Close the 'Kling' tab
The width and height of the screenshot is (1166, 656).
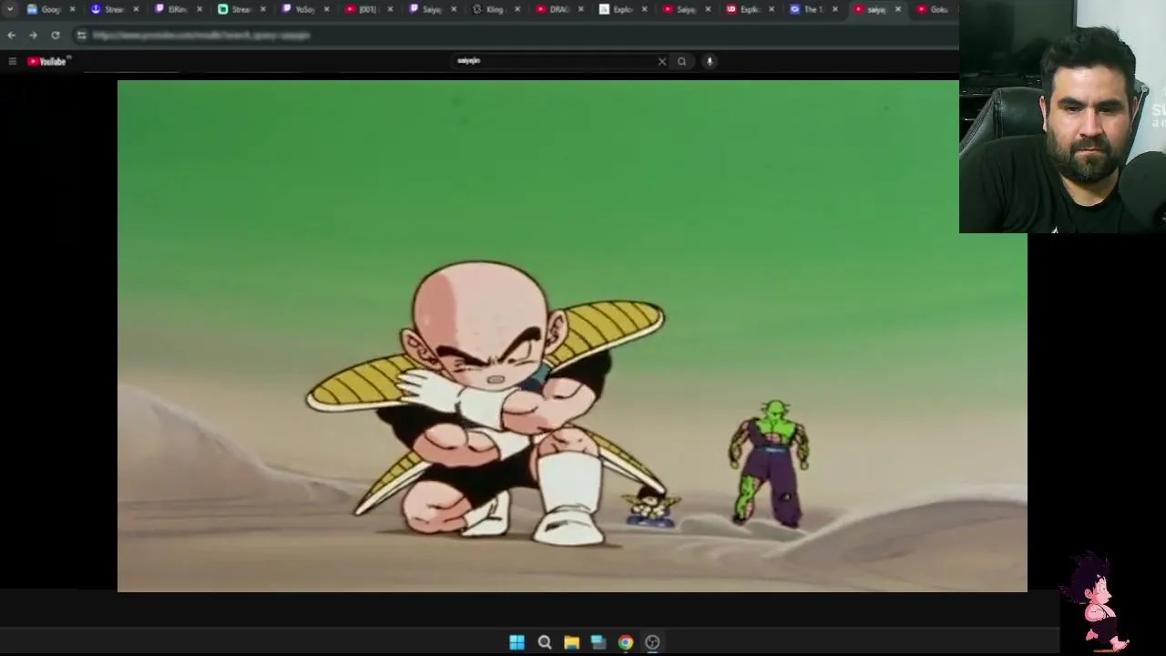[x=517, y=9]
